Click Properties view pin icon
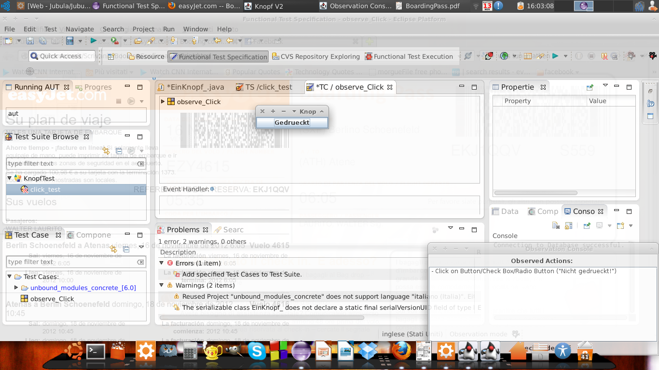659x370 pixels. (590, 87)
